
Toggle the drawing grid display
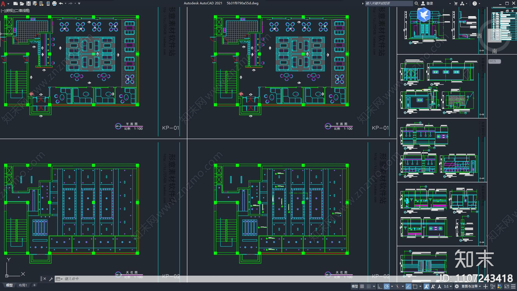(x=362, y=286)
